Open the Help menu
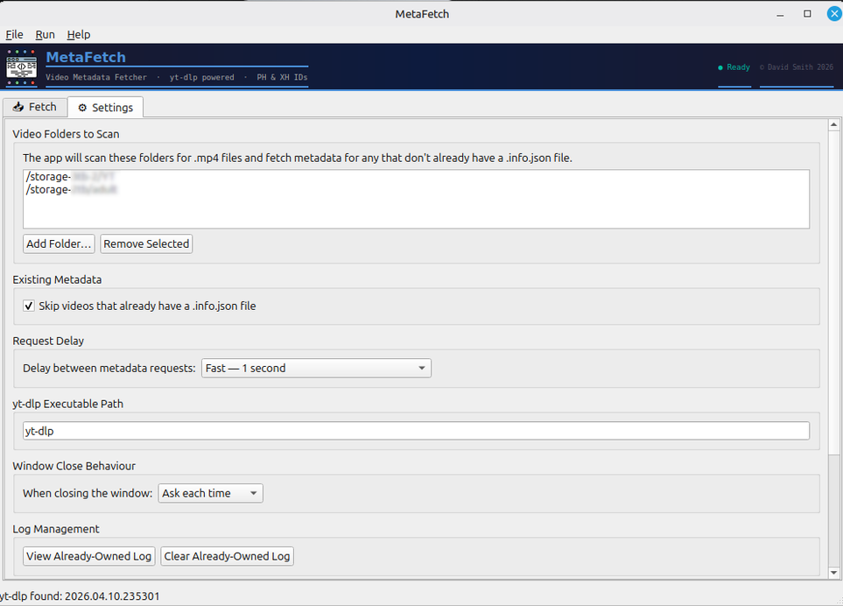Viewport: 843px width, 606px height. point(79,34)
